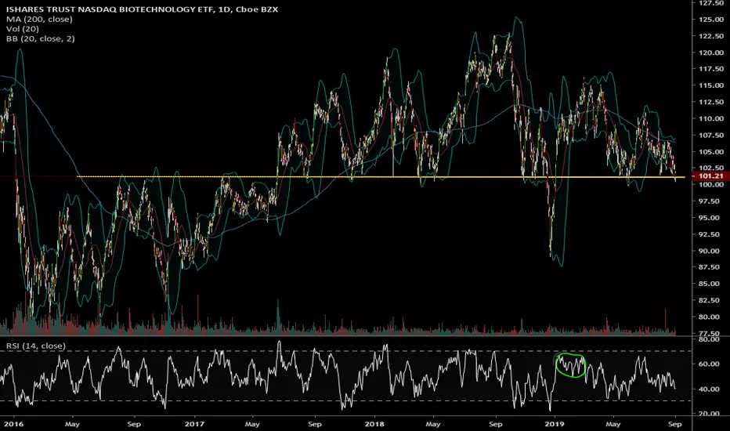Select the Vol (20) indicator label
Image resolution: width=730 pixels, height=431 pixels.
coord(23,29)
